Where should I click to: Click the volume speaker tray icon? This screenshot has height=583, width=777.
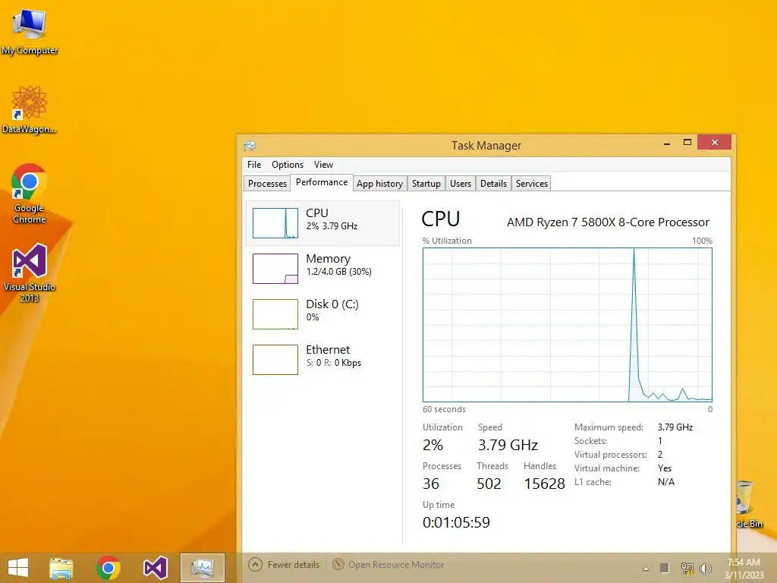pos(705,568)
